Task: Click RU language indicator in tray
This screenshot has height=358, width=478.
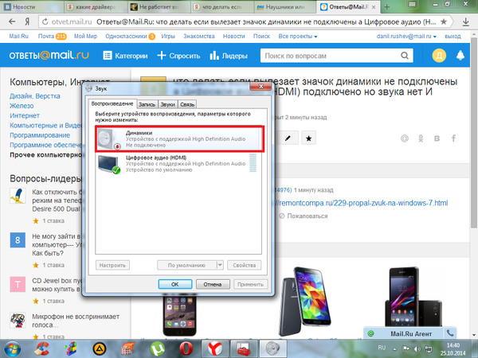Action: (x=382, y=348)
